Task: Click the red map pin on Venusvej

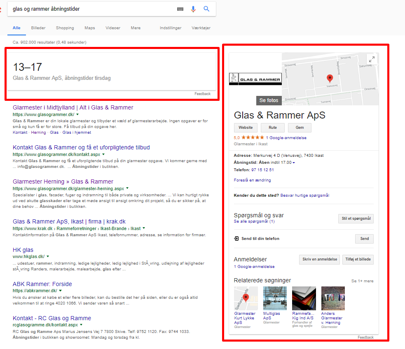Action: [x=330, y=78]
